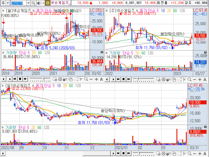Toggle the 종가 단순 marker in daily chart
The height and width of the screenshot is (157, 209).
(33, 86)
